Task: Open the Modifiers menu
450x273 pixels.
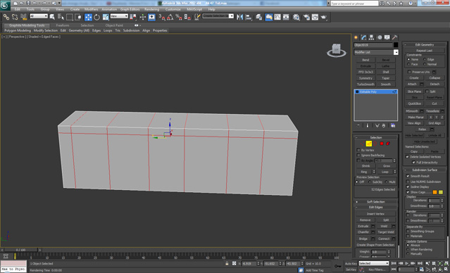Action: point(91,9)
